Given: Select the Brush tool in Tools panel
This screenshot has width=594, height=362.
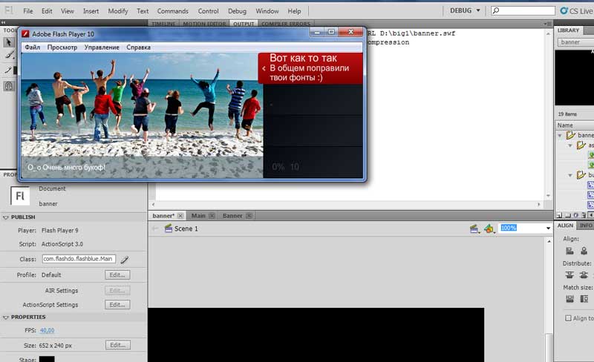Looking at the screenshot, I should [x=9, y=56].
